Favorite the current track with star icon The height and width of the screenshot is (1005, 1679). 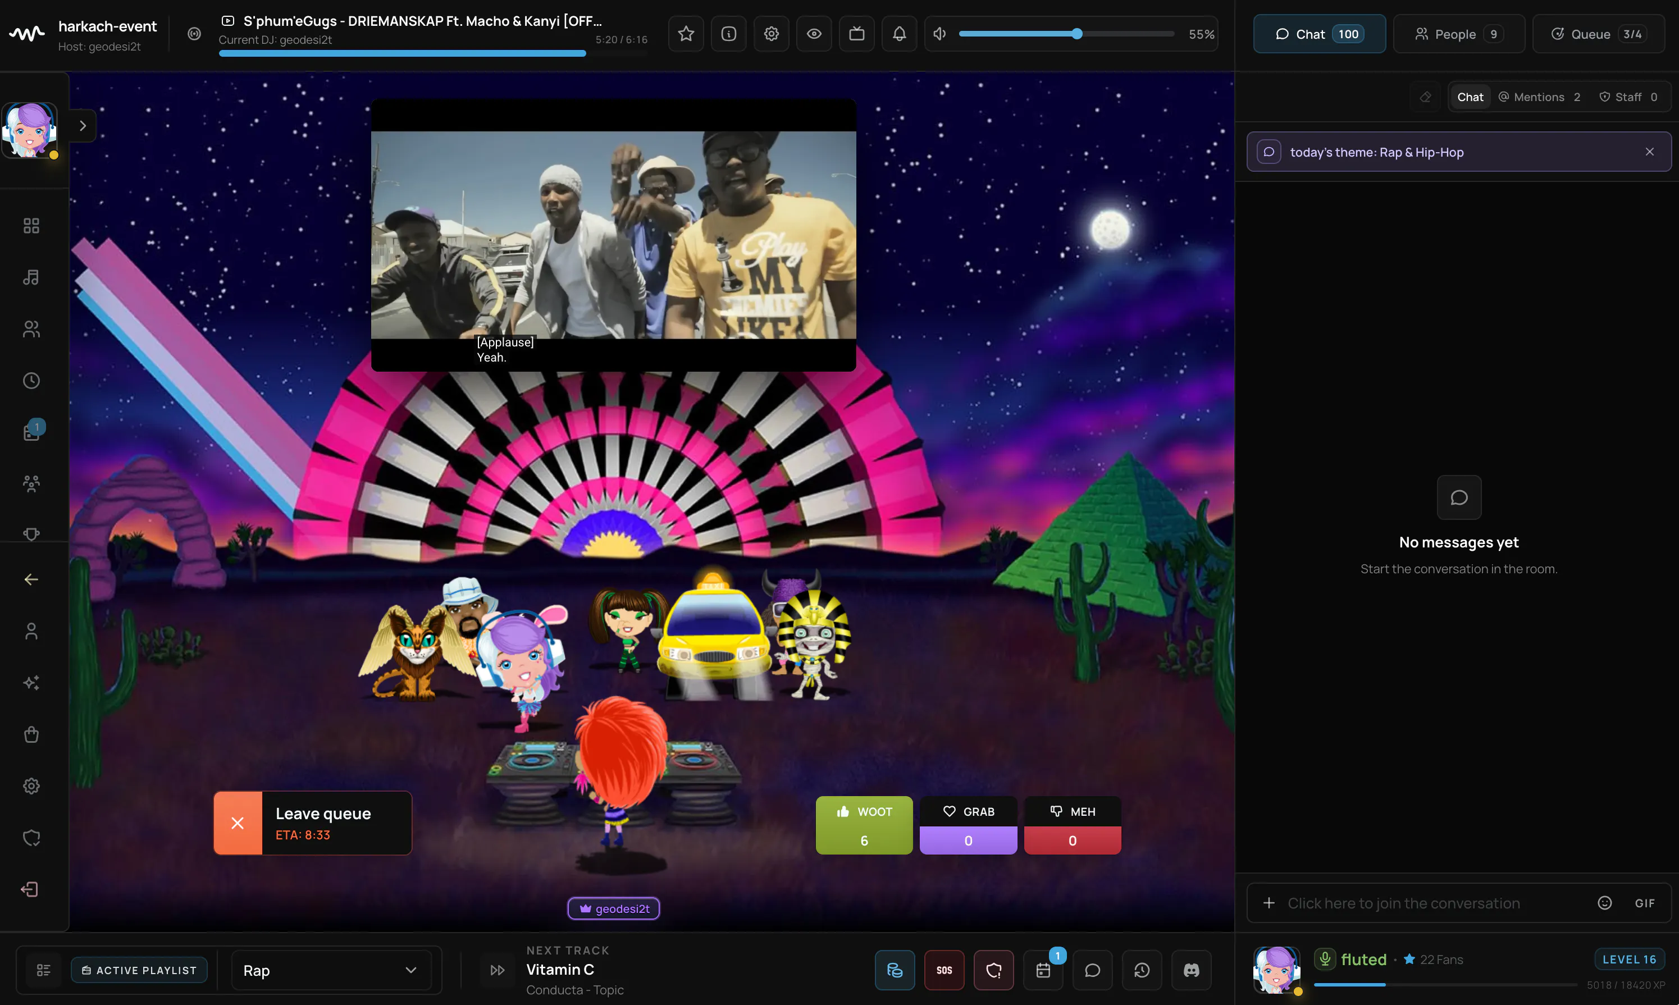[x=686, y=34]
